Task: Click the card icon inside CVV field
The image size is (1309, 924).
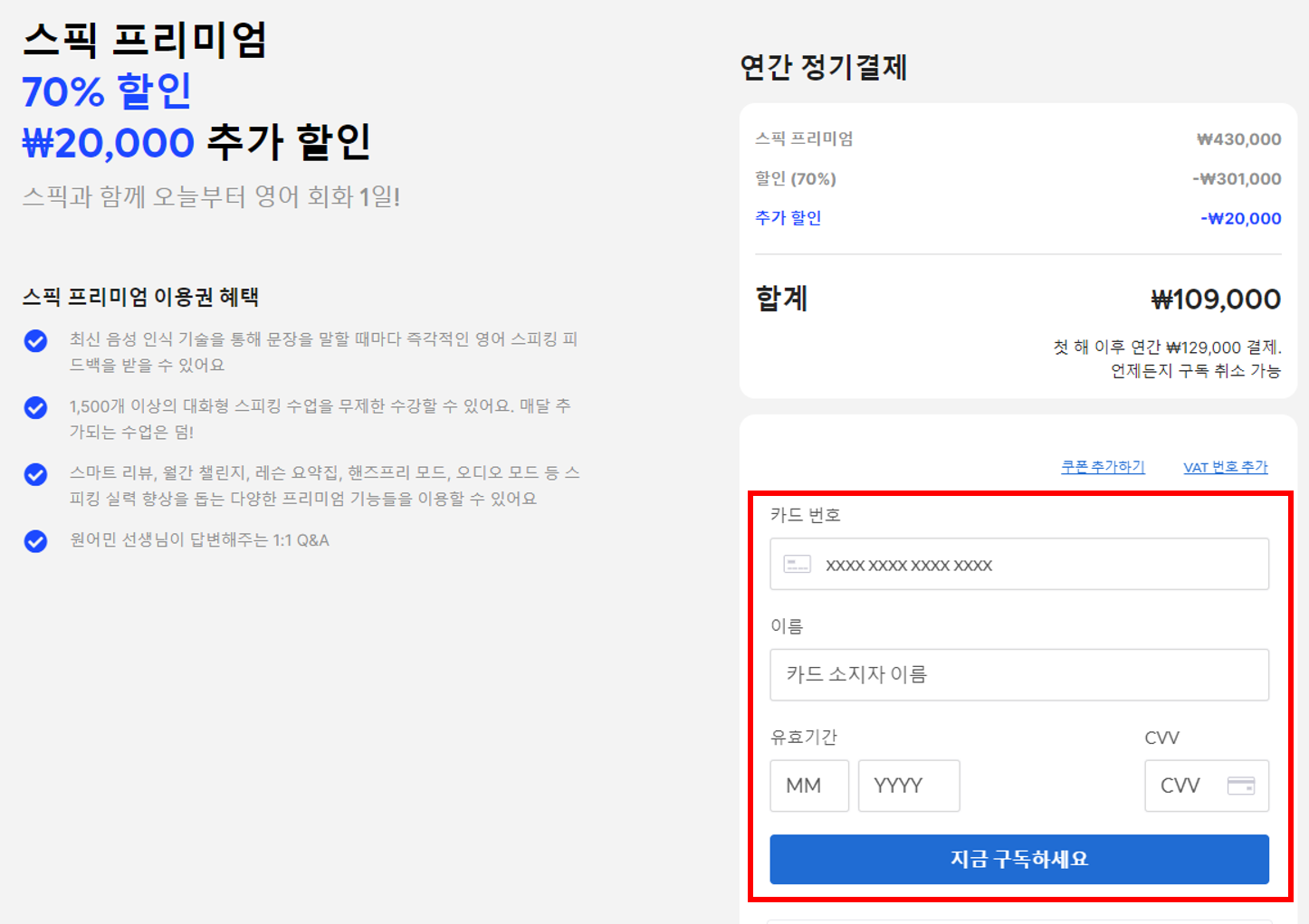Action: coord(1240,786)
